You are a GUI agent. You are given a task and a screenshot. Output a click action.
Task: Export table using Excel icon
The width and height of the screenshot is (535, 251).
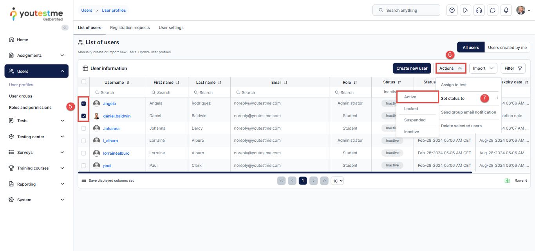point(507,181)
